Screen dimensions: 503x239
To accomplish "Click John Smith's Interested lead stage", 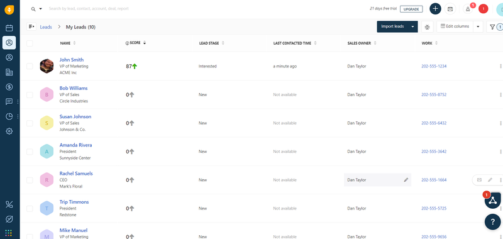I will click(207, 67).
